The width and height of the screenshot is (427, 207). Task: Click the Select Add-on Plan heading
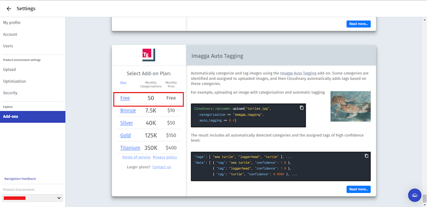pyautogui.click(x=149, y=73)
